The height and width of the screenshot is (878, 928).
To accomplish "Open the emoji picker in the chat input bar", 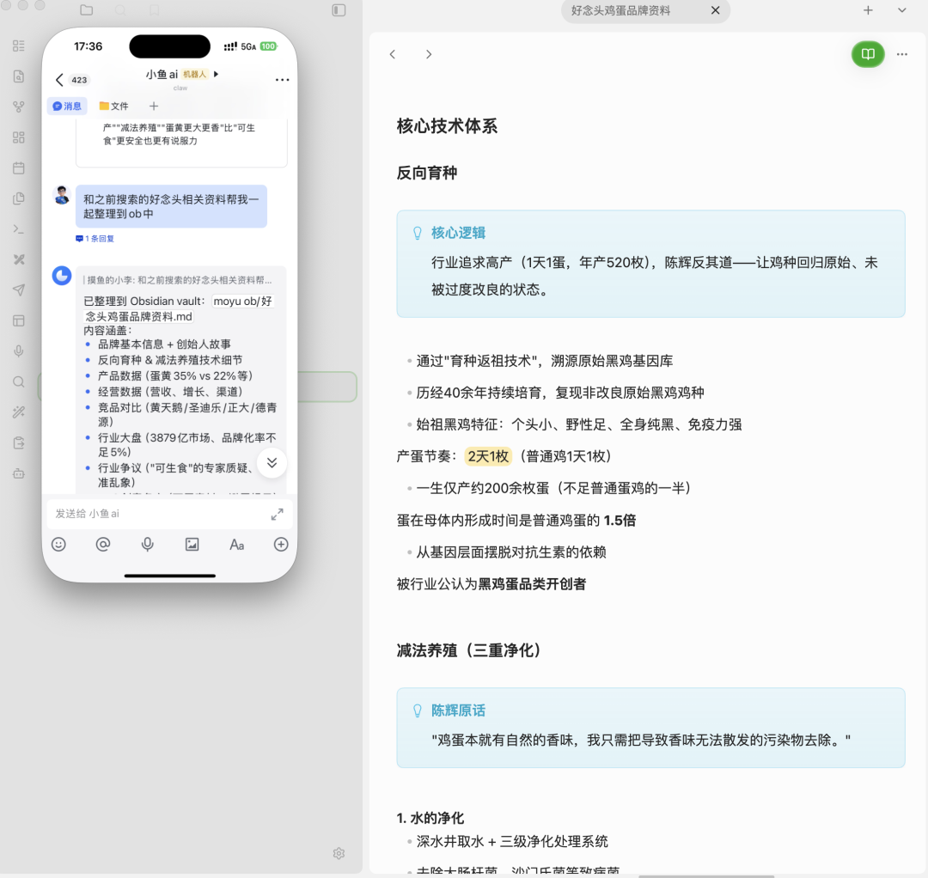I will (58, 544).
